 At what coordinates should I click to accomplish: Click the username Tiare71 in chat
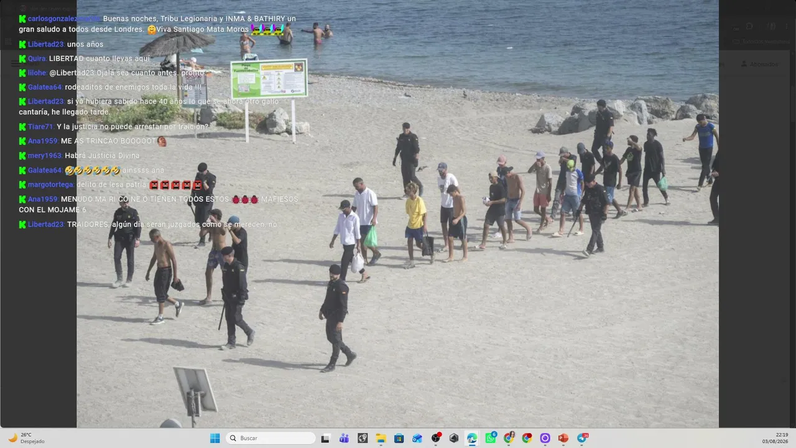point(41,126)
